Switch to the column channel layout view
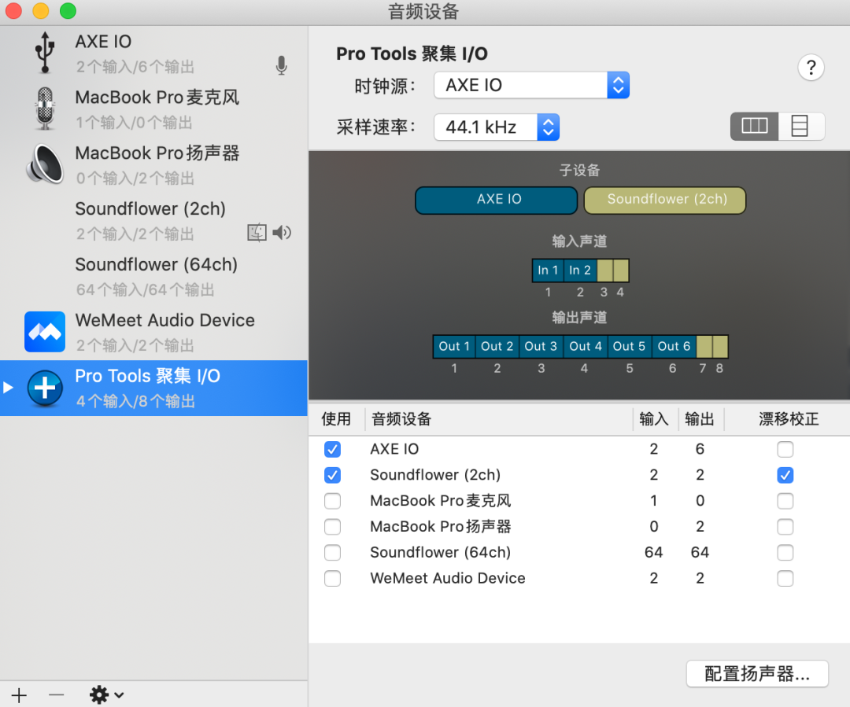The width and height of the screenshot is (850, 707). (x=754, y=127)
